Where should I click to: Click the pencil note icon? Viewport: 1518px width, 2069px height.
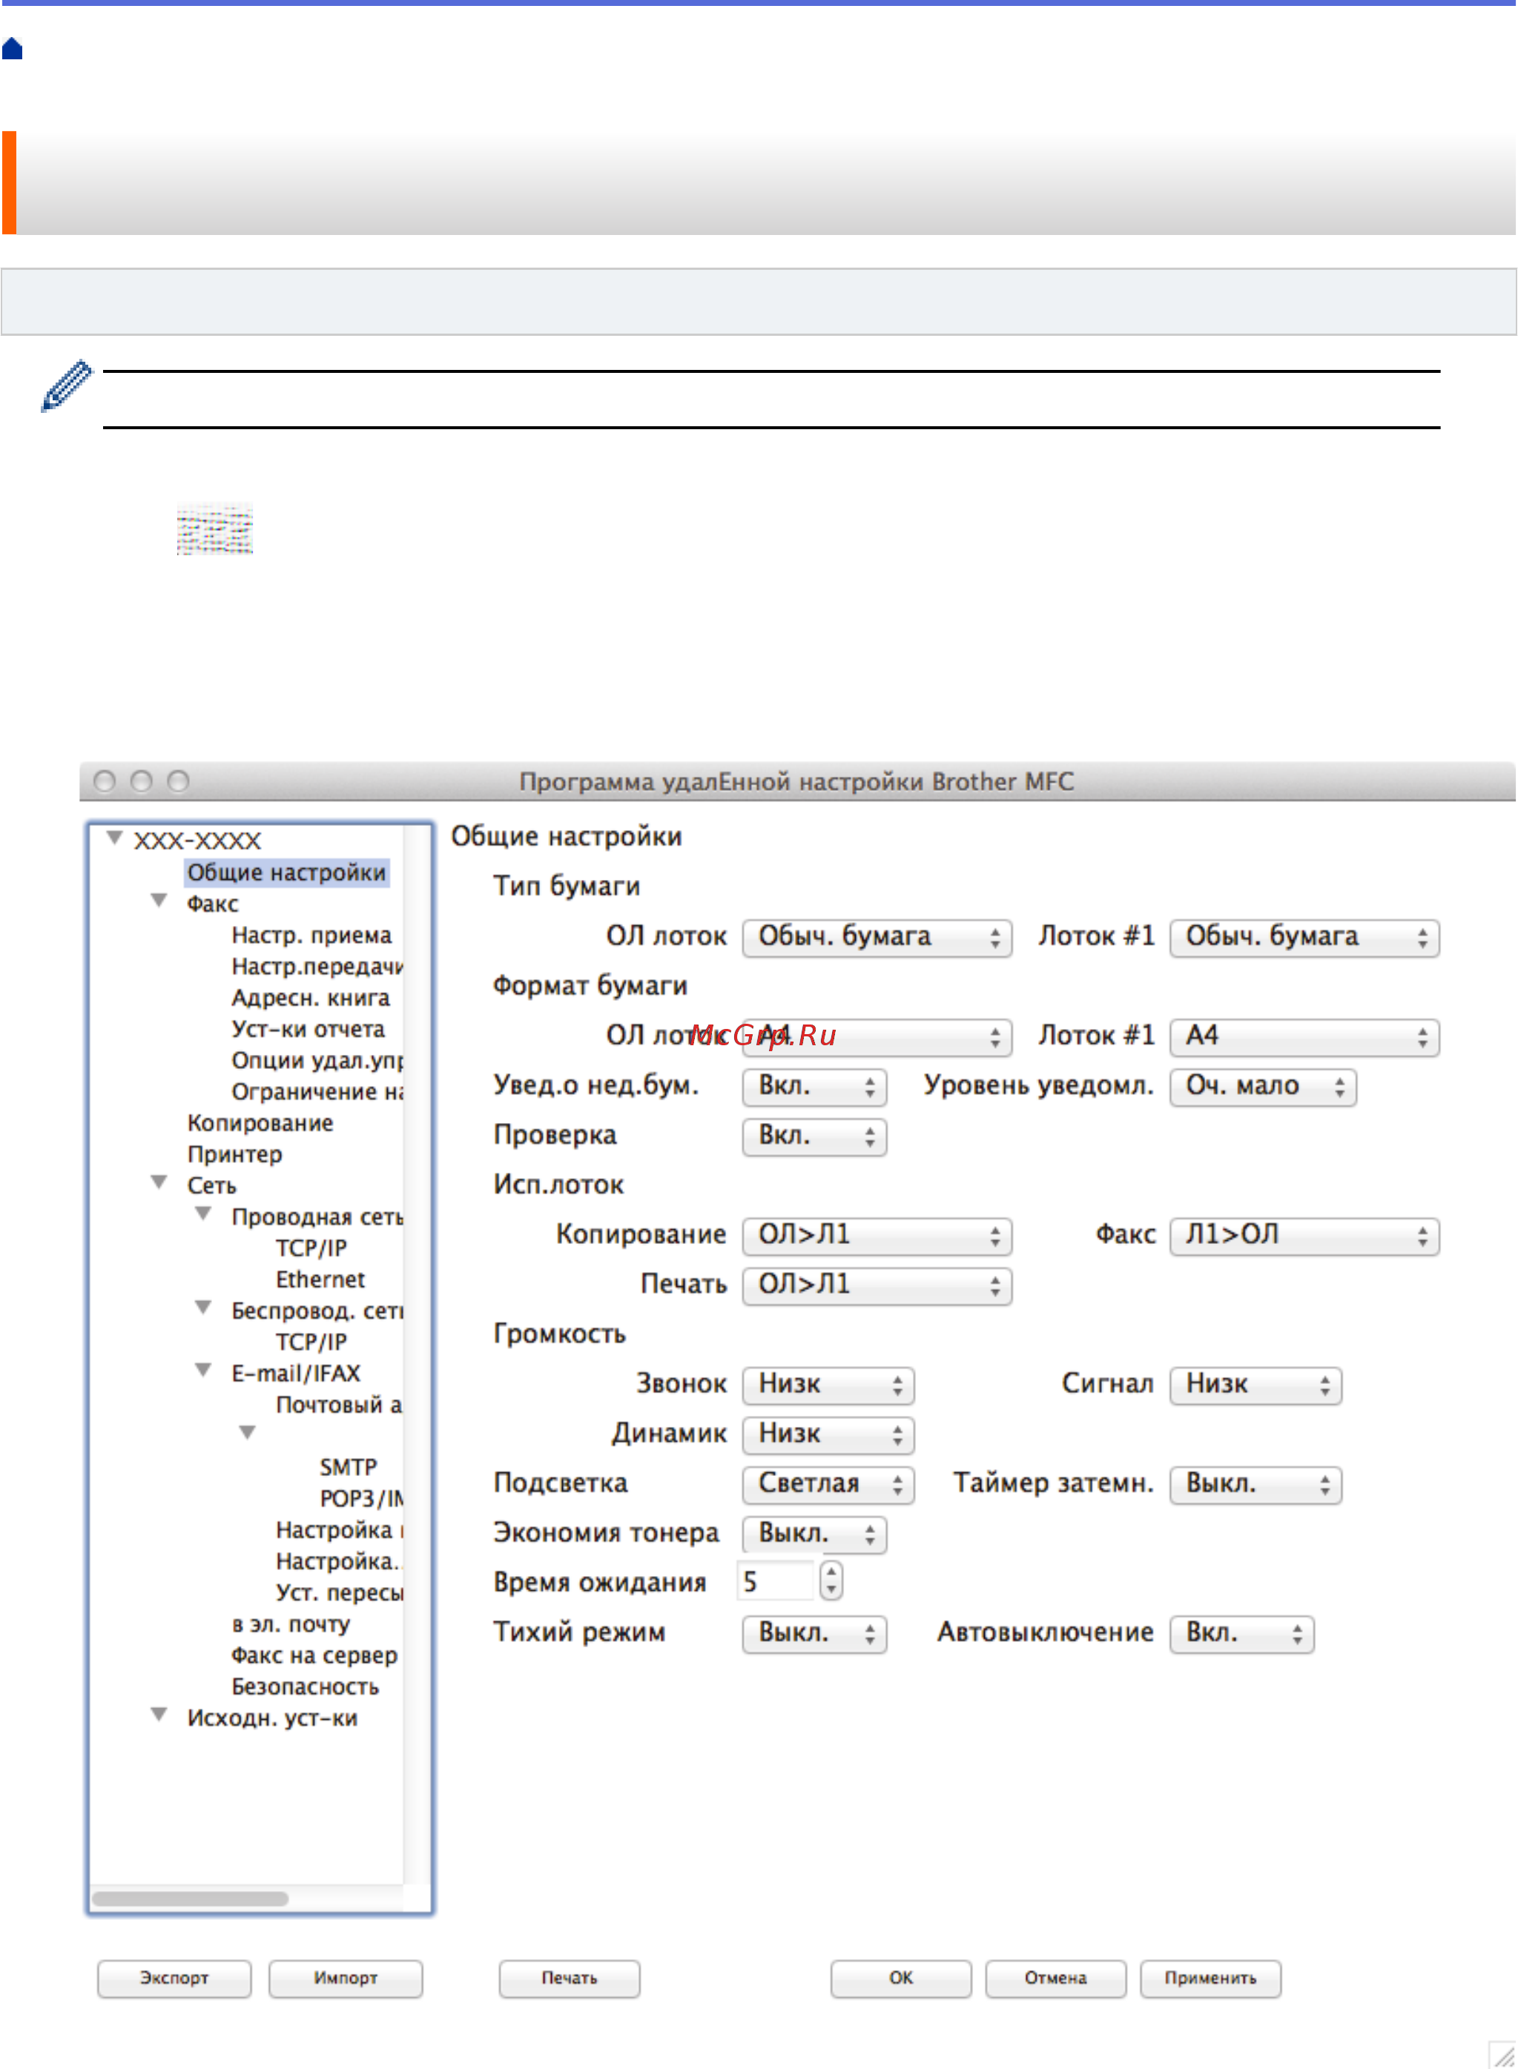(x=66, y=385)
